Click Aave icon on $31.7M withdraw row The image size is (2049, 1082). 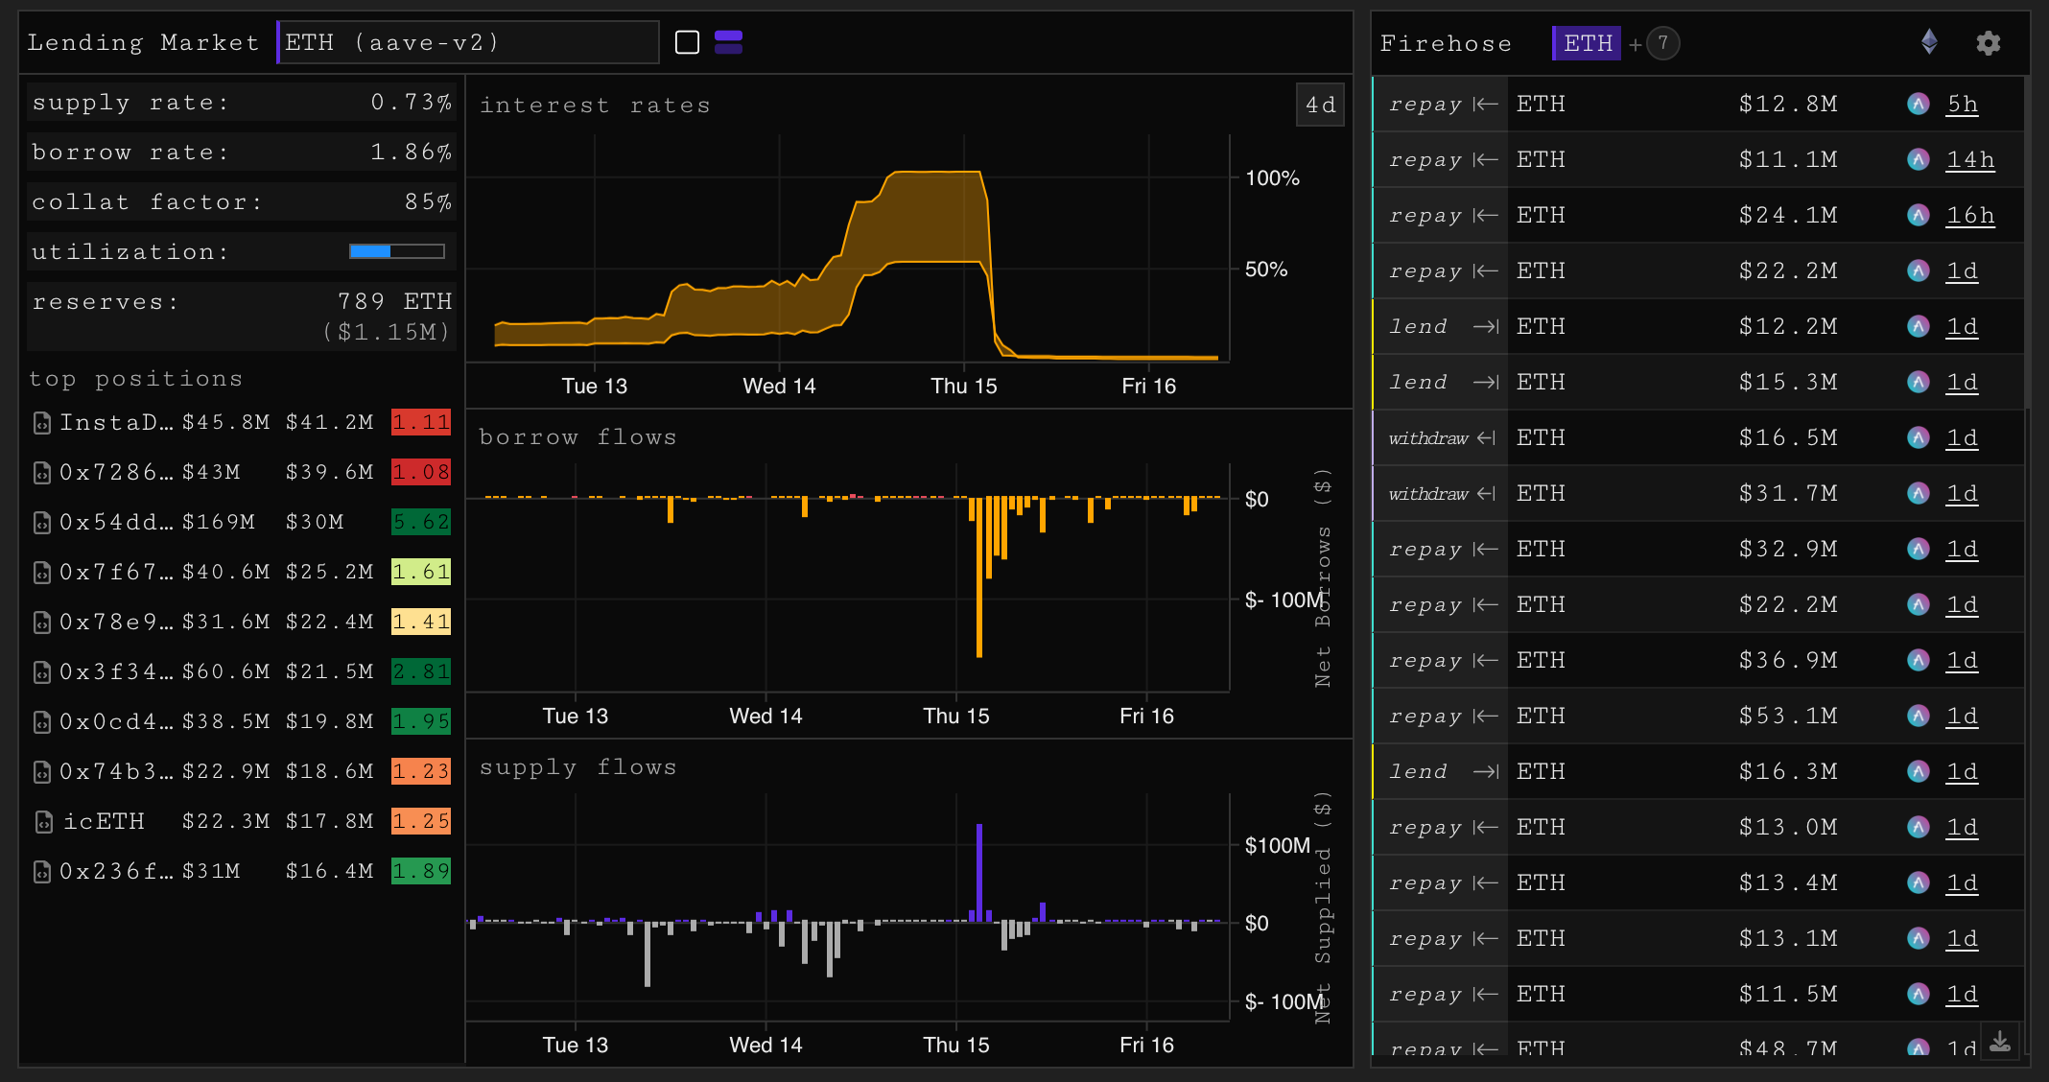pyautogui.click(x=1918, y=493)
